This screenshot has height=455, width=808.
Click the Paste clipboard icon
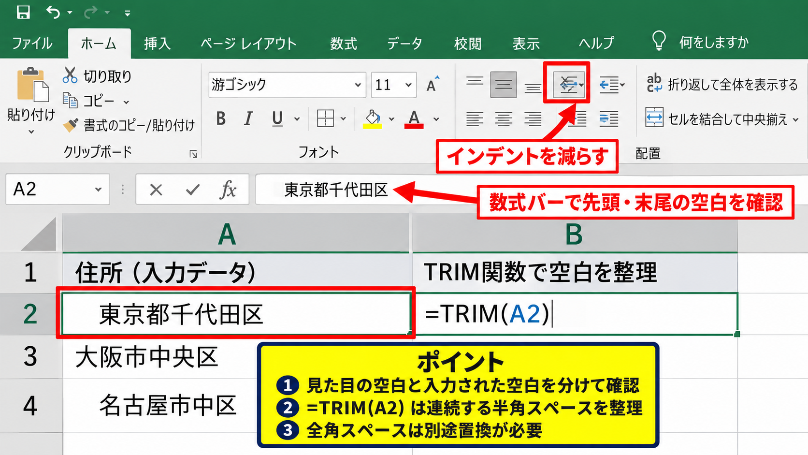pos(32,85)
